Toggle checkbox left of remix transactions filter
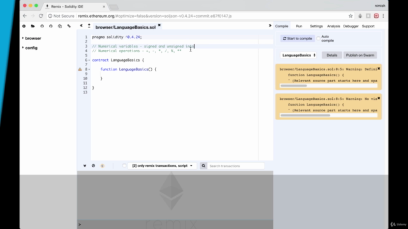The width and height of the screenshot is (408, 229). (x=124, y=165)
